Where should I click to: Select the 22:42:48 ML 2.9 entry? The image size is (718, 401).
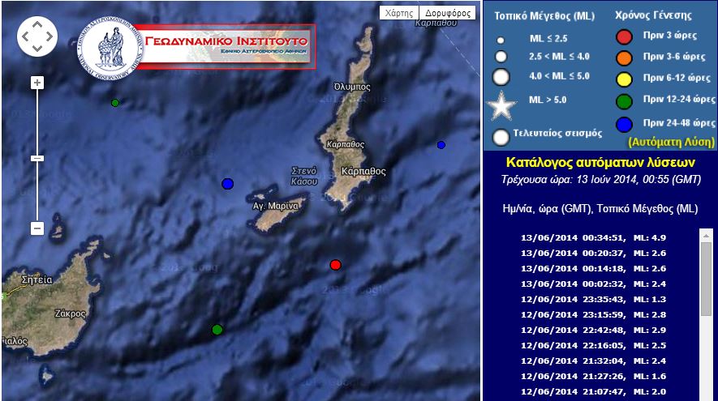[593, 331]
